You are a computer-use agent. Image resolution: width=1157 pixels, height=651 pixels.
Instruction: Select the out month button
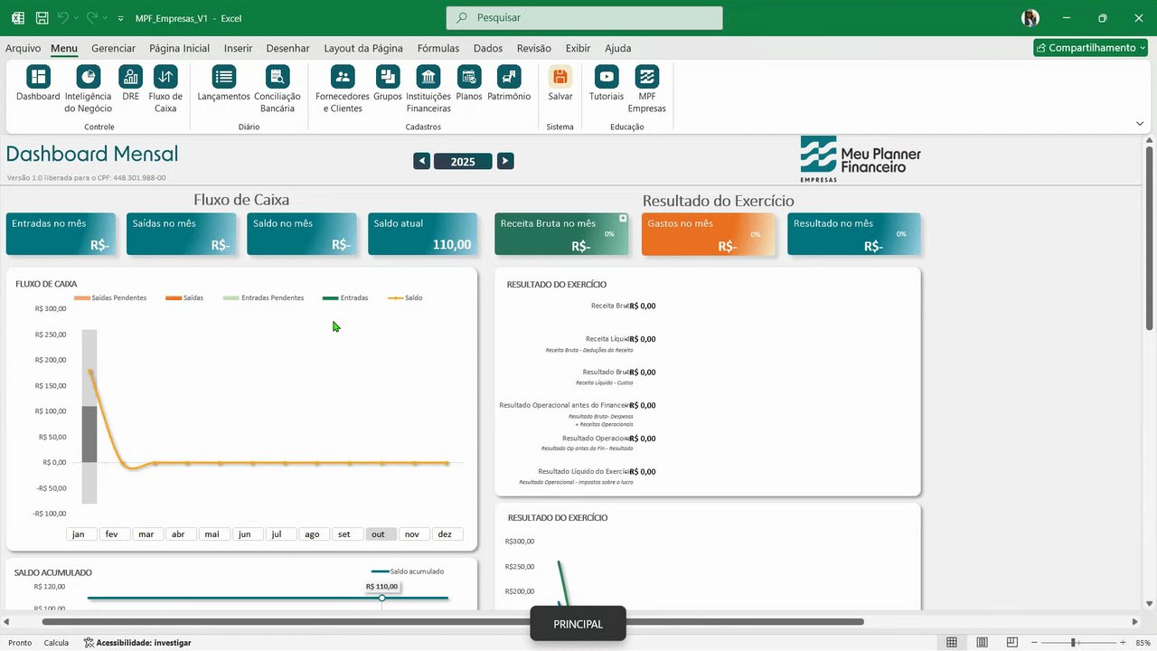381,534
